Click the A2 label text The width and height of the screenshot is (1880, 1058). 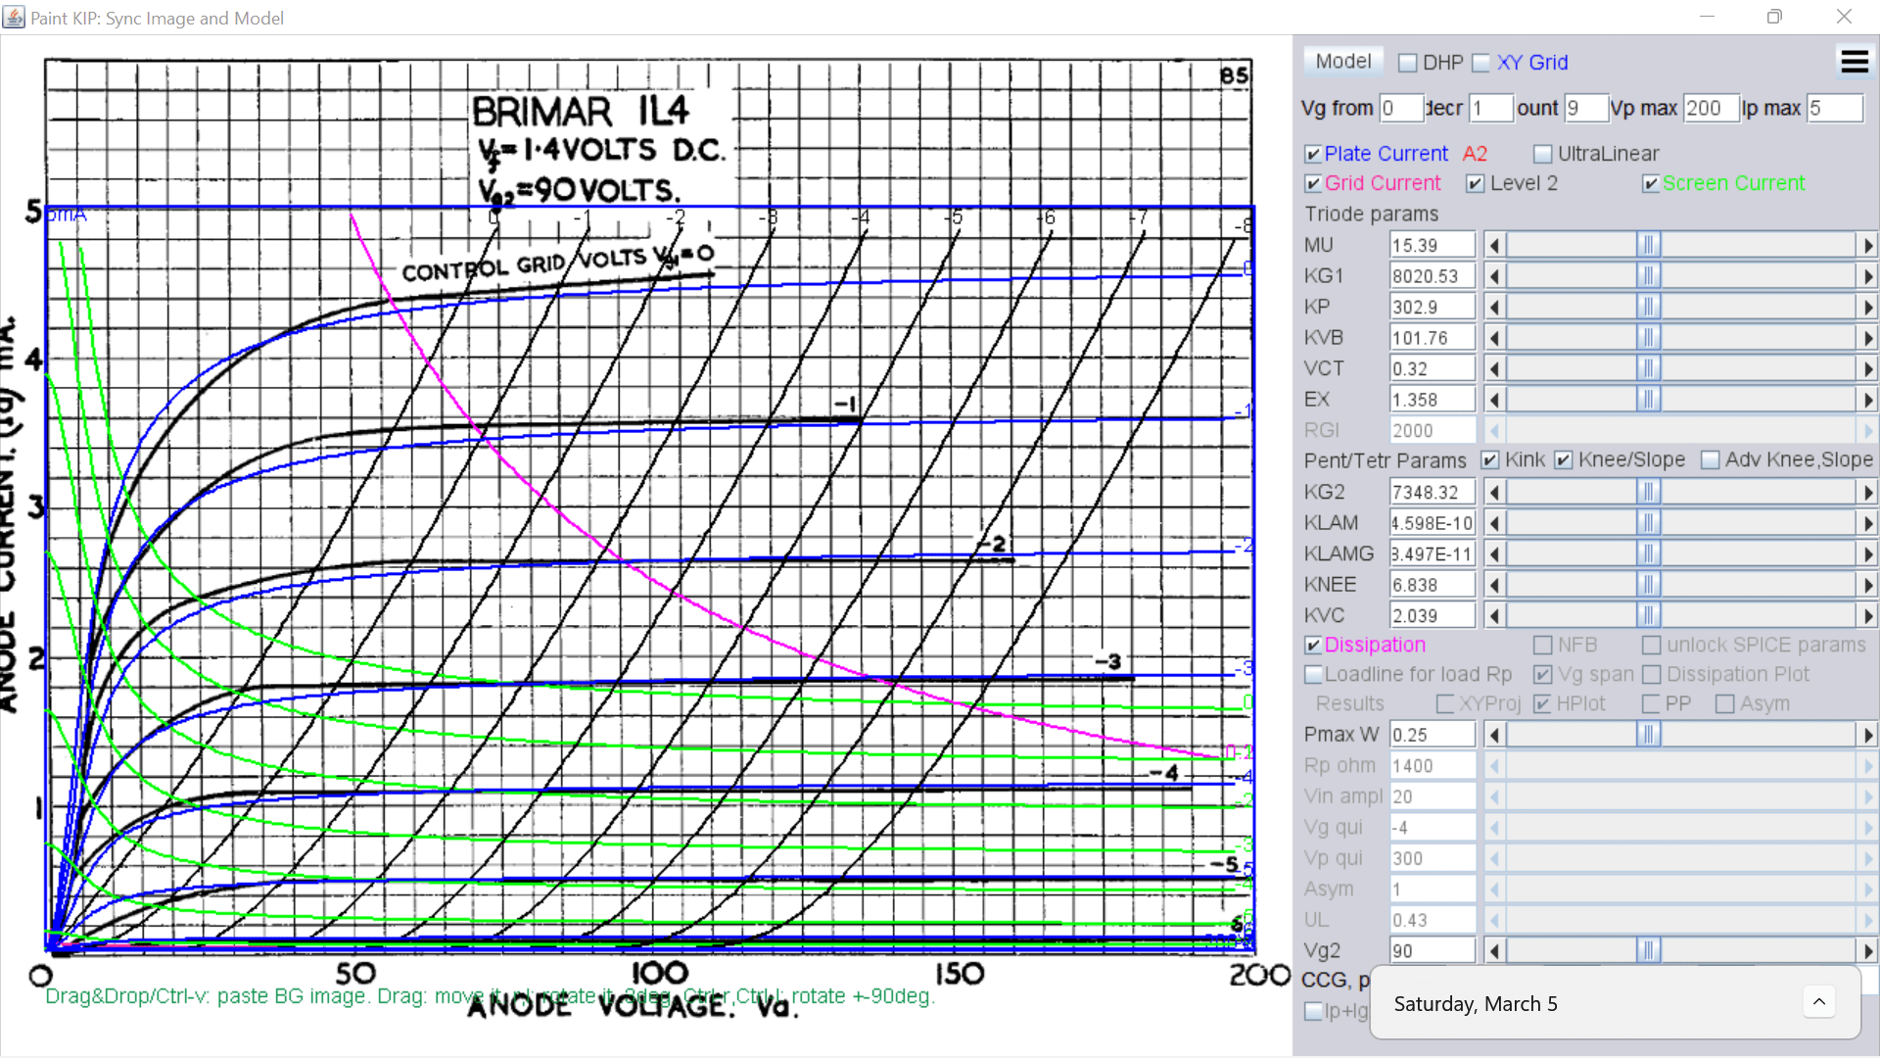pos(1475,154)
